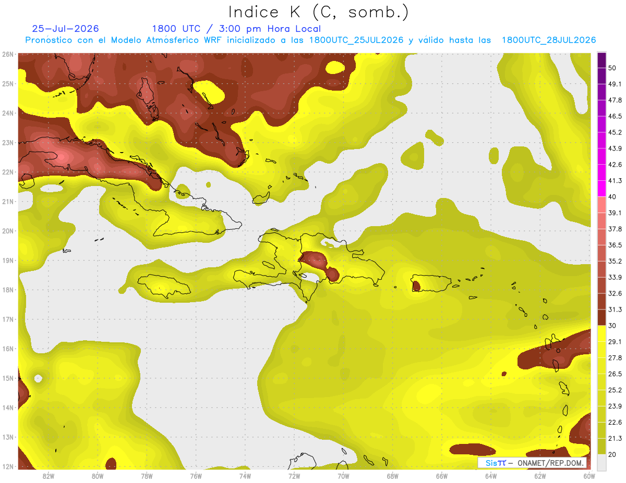This screenshot has width=626, height=483.
Task: Click the "20N" latitude label
Action: pos(8,231)
